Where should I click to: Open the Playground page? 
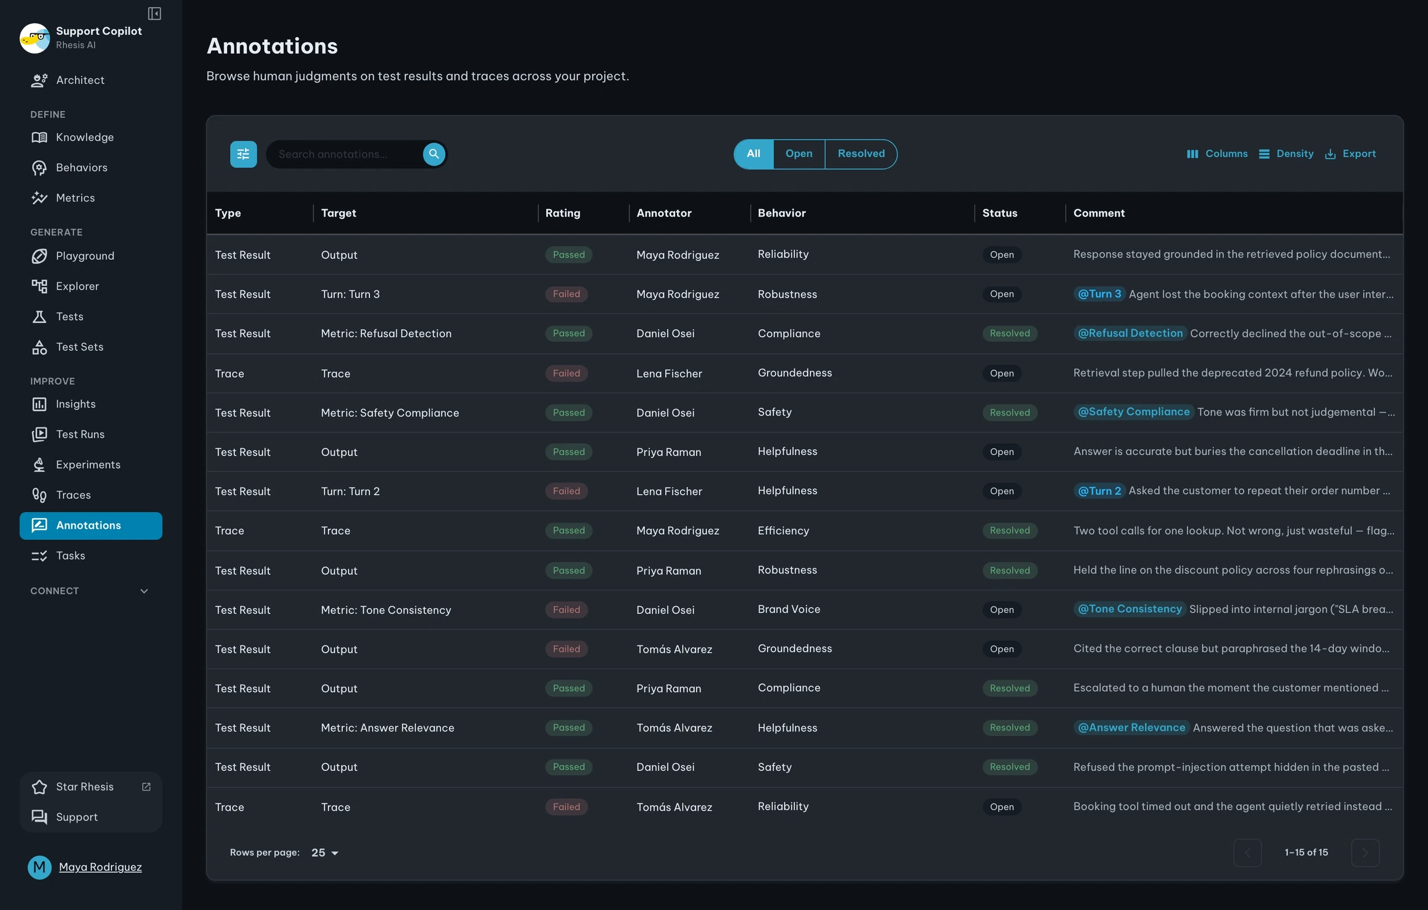91,256
